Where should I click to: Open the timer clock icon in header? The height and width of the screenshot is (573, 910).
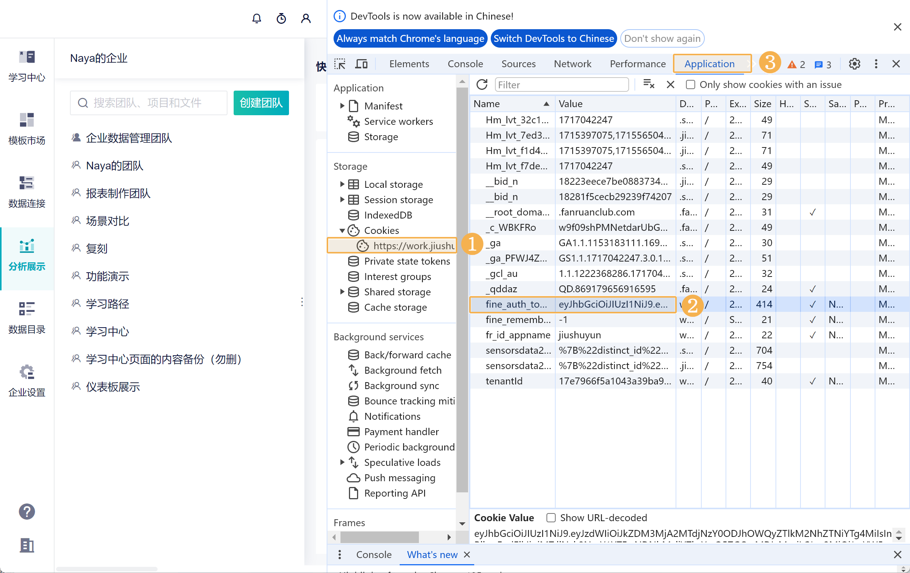tap(281, 18)
